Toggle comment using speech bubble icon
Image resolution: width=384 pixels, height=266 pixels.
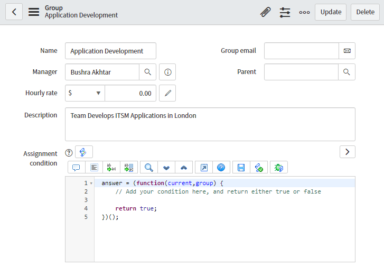point(77,168)
